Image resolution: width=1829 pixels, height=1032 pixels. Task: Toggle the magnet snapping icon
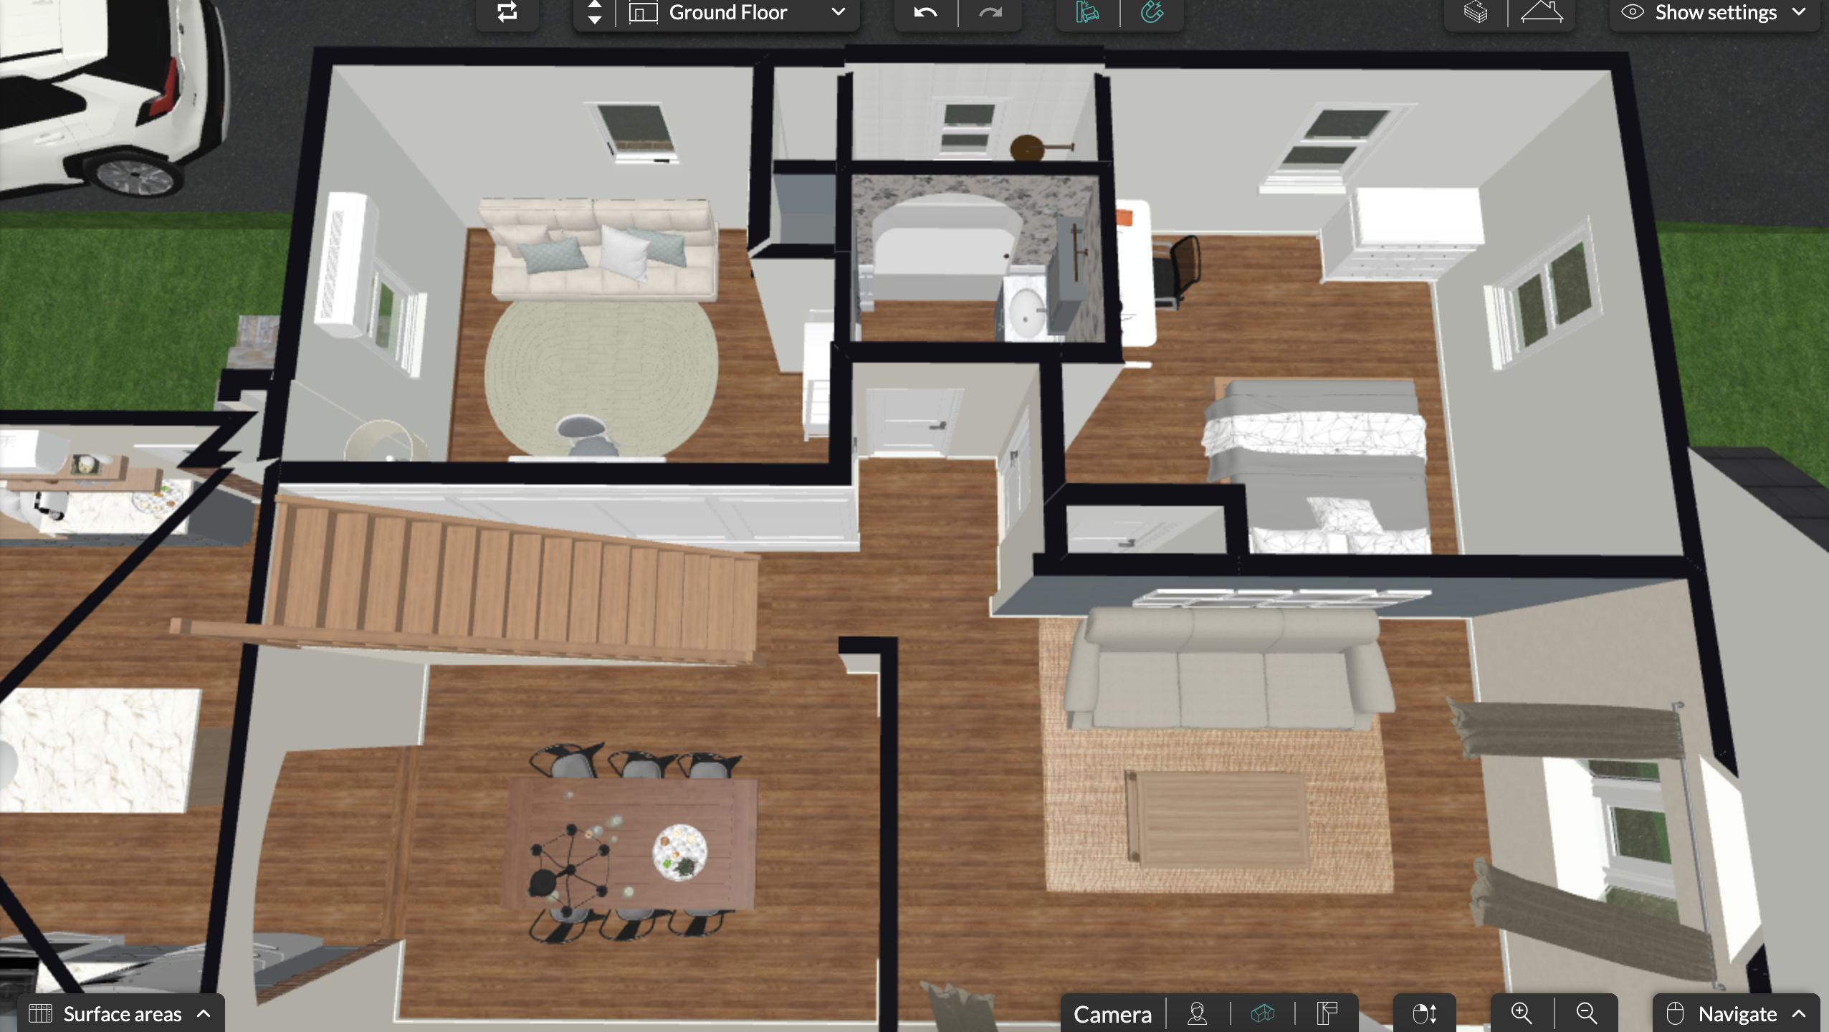[1152, 12]
